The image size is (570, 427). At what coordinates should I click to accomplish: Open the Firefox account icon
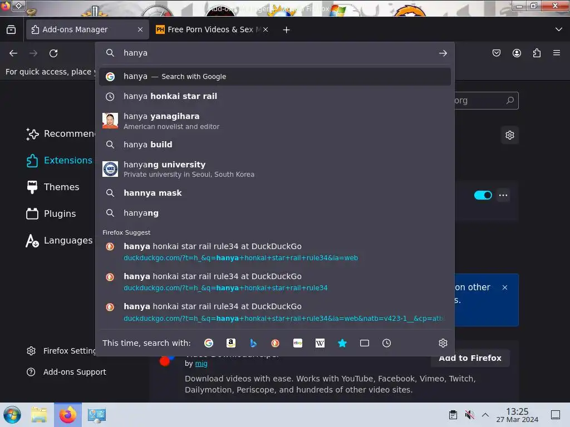click(517, 53)
